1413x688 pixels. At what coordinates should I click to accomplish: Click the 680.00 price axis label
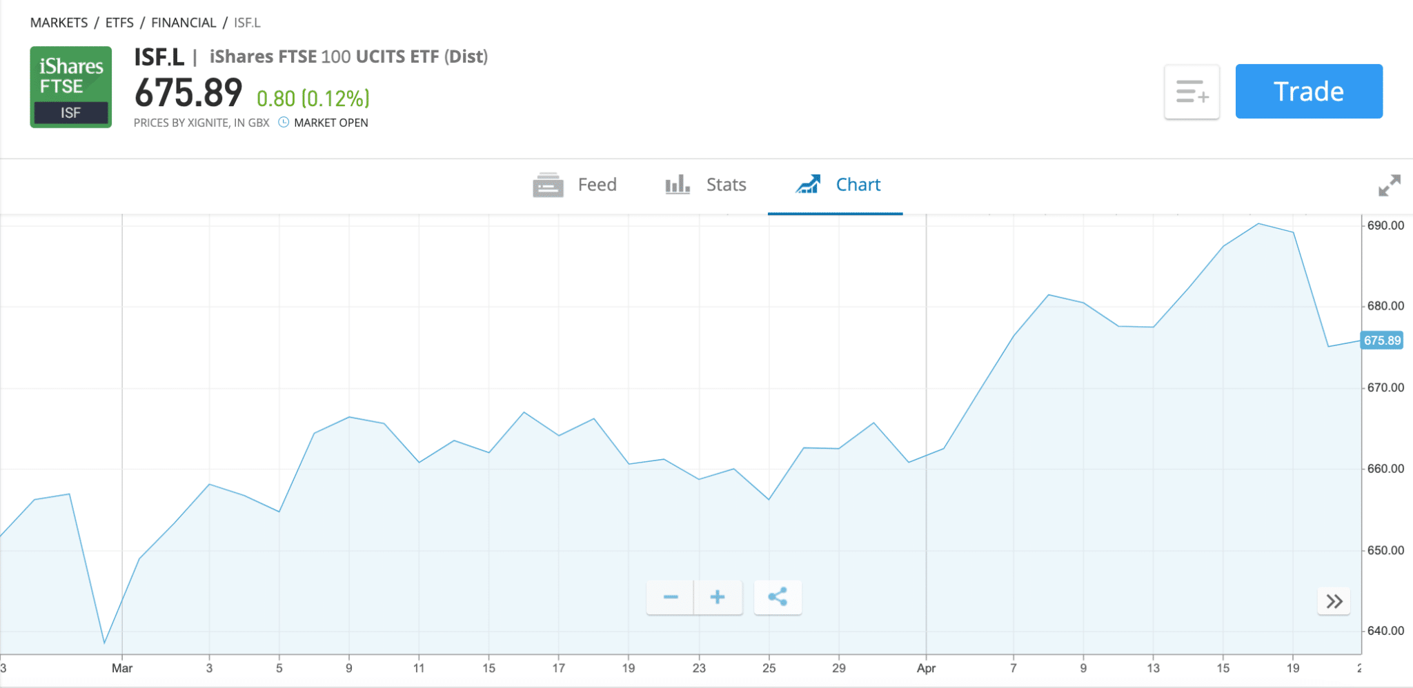1385,306
